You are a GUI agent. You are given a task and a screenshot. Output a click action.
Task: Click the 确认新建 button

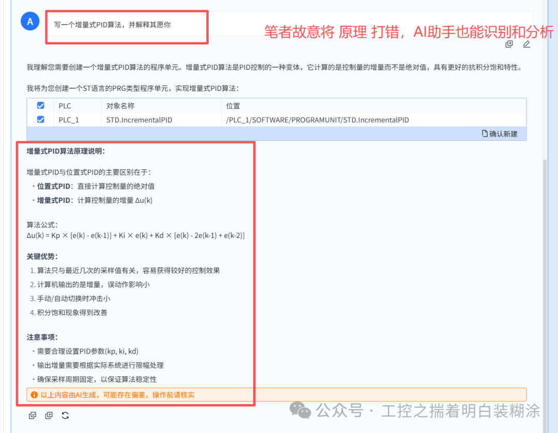[500, 134]
